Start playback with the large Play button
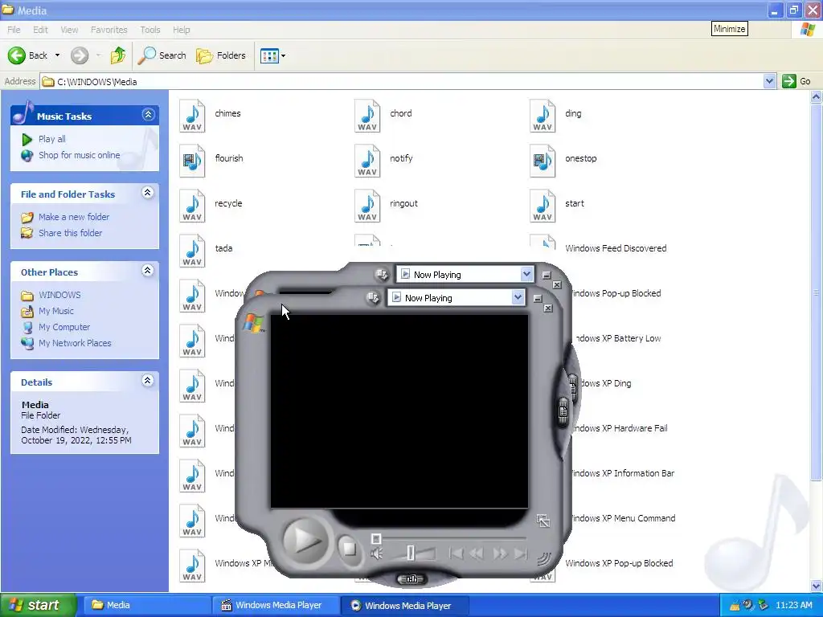The height and width of the screenshot is (617, 823). [305, 541]
